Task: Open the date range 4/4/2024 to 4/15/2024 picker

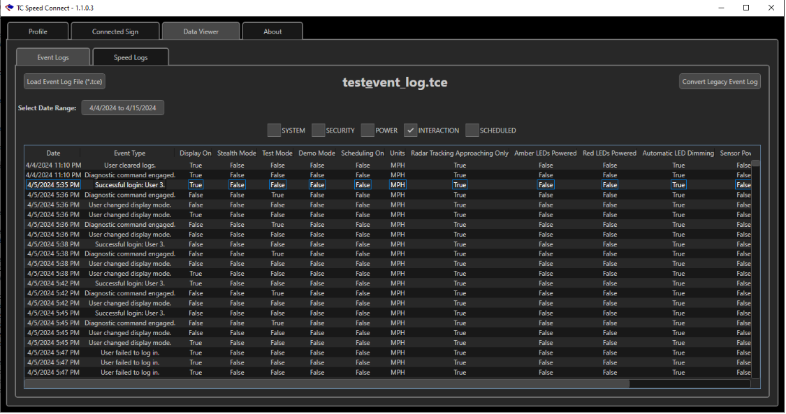Action: 122,108
